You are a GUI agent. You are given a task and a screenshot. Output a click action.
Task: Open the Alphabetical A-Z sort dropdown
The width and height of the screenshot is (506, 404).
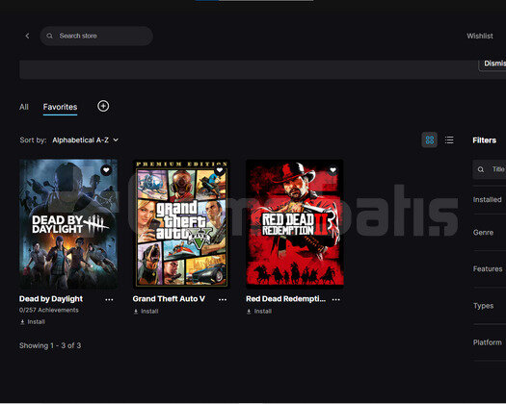click(x=86, y=140)
